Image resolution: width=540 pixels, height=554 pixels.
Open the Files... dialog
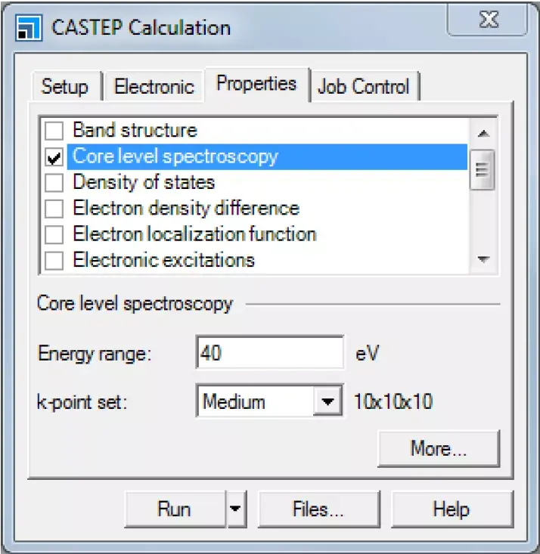pos(318,510)
